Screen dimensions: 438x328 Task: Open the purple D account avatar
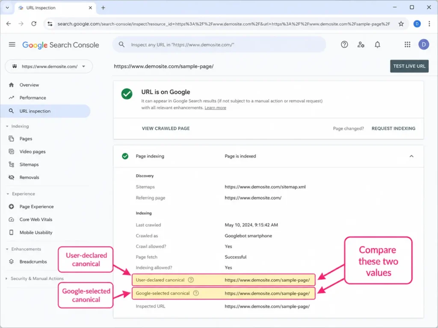[423, 44]
